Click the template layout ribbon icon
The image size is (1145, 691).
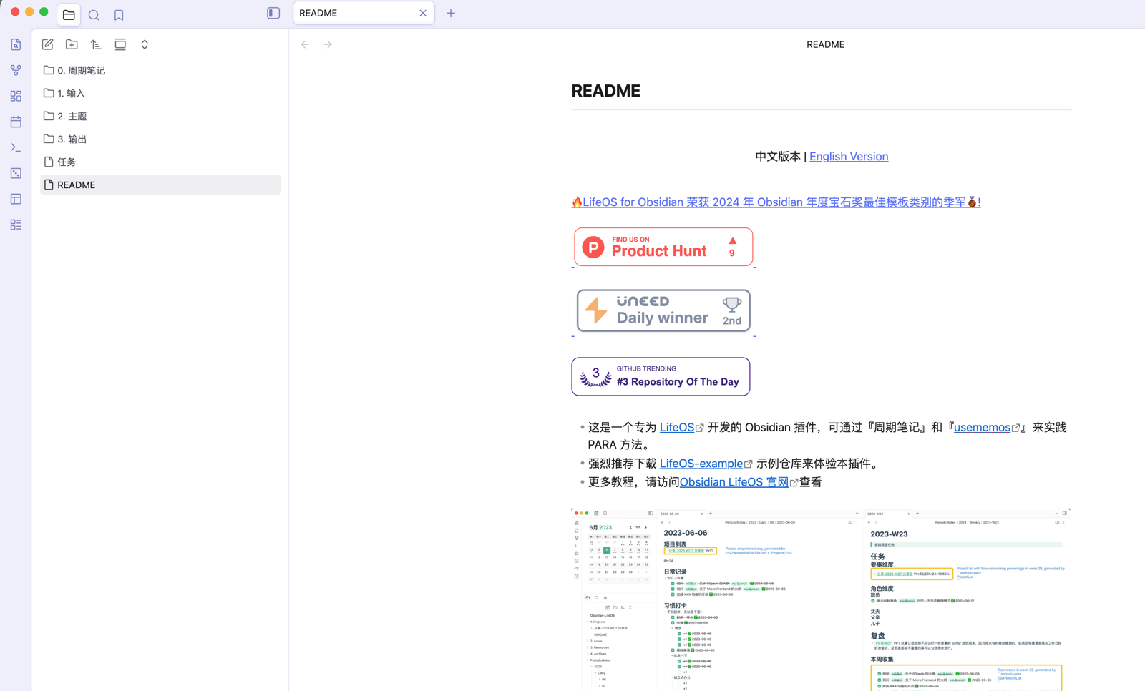tap(16, 199)
